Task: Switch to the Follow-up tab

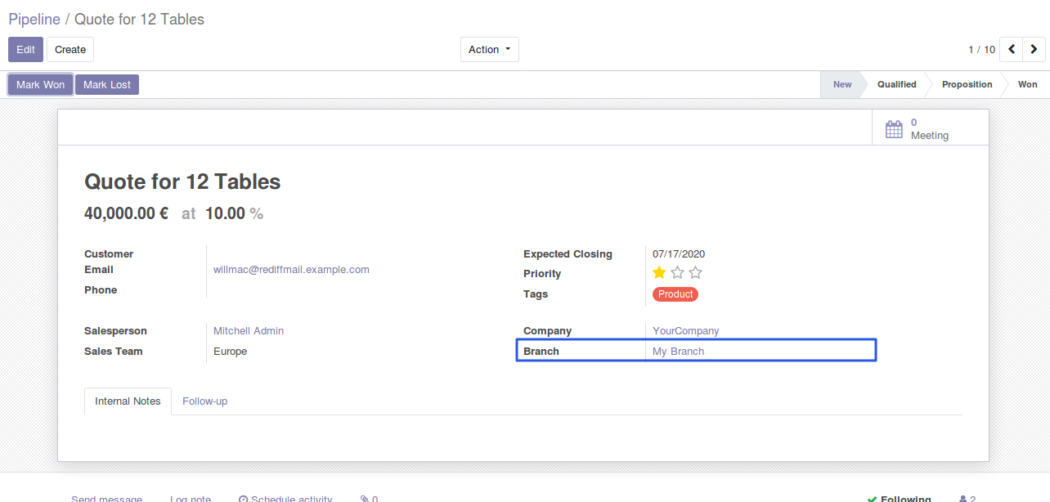Action: coord(204,401)
